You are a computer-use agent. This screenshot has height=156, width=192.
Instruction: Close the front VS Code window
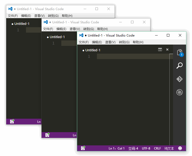(x=180, y=35)
